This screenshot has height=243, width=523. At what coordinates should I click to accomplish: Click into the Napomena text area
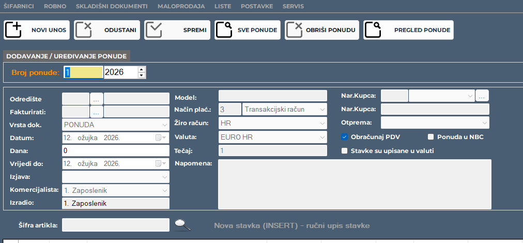click(355, 183)
